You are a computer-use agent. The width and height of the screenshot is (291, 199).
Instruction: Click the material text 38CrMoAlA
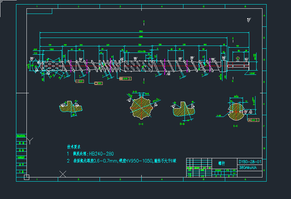tap(248, 167)
